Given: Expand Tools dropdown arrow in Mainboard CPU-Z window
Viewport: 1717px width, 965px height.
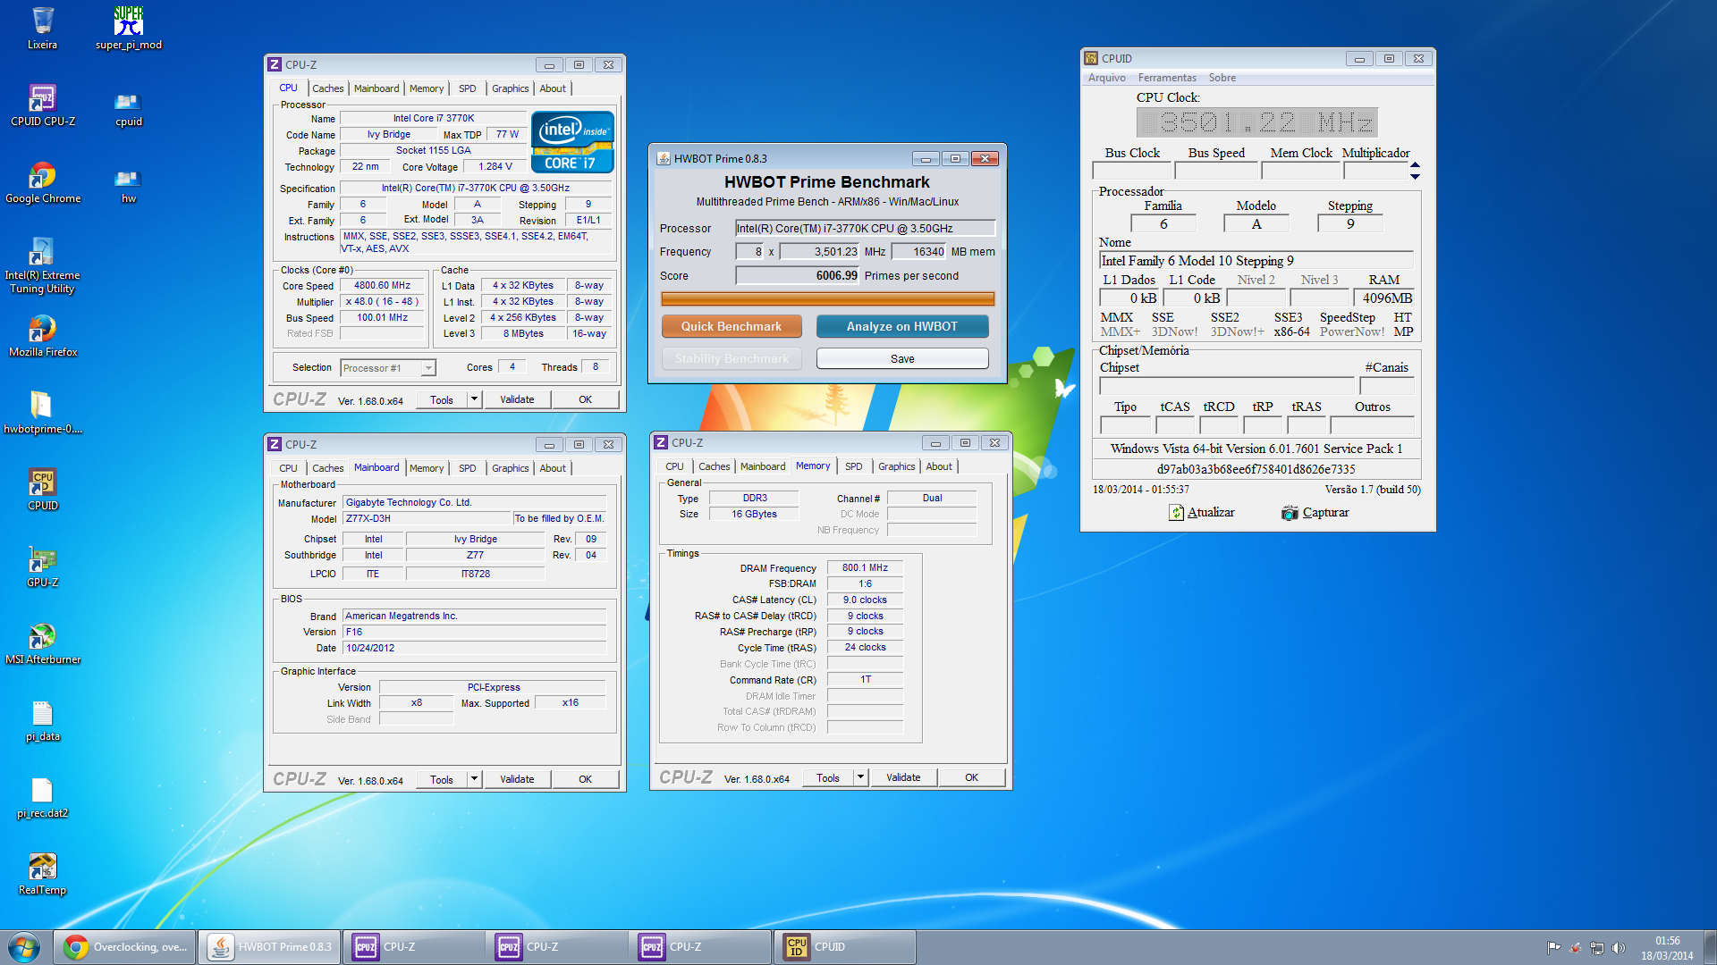Looking at the screenshot, I should pyautogui.click(x=475, y=779).
